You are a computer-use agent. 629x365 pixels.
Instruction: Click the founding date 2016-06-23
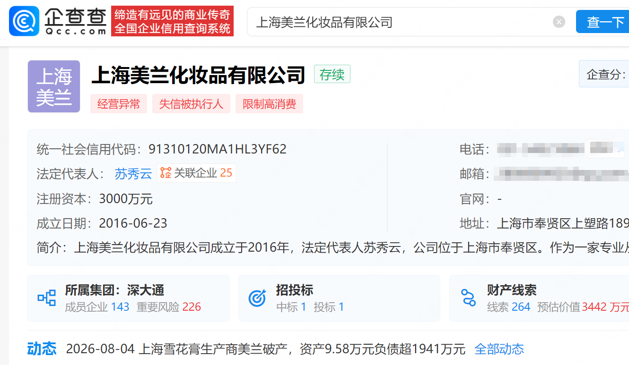point(133,223)
